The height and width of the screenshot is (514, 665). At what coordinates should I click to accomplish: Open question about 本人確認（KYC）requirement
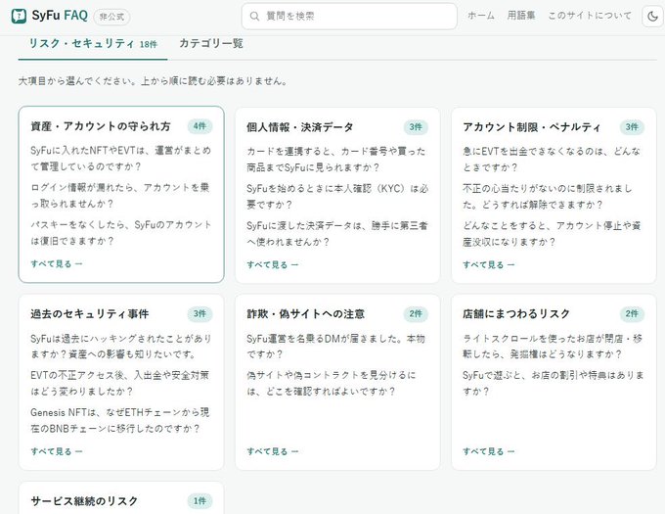(337, 196)
